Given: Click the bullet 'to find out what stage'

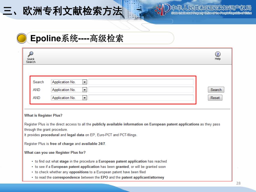Looking at the screenshot, I should coord(101,161).
